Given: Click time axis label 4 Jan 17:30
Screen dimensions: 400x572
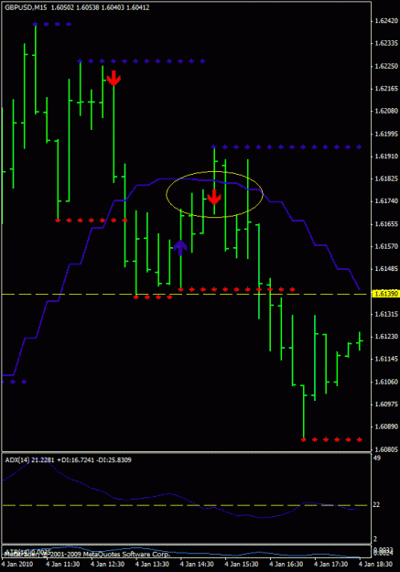Looking at the screenshot, I should click(331, 565).
